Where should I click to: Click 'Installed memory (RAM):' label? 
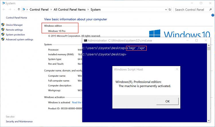(x=61, y=54)
